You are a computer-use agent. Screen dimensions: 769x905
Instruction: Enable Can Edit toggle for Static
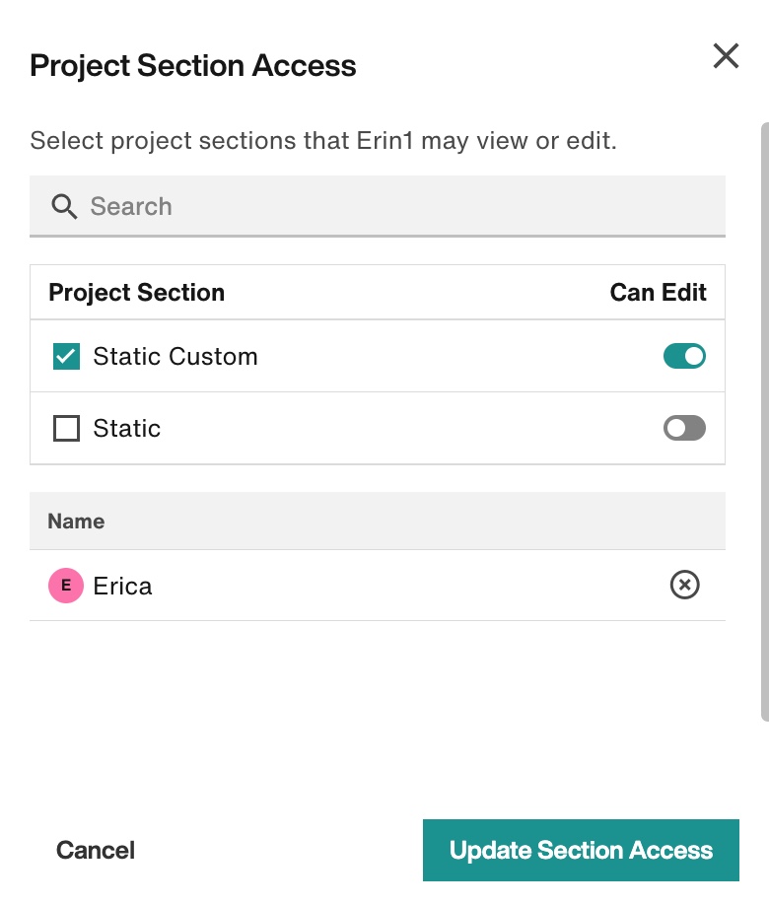(x=684, y=428)
